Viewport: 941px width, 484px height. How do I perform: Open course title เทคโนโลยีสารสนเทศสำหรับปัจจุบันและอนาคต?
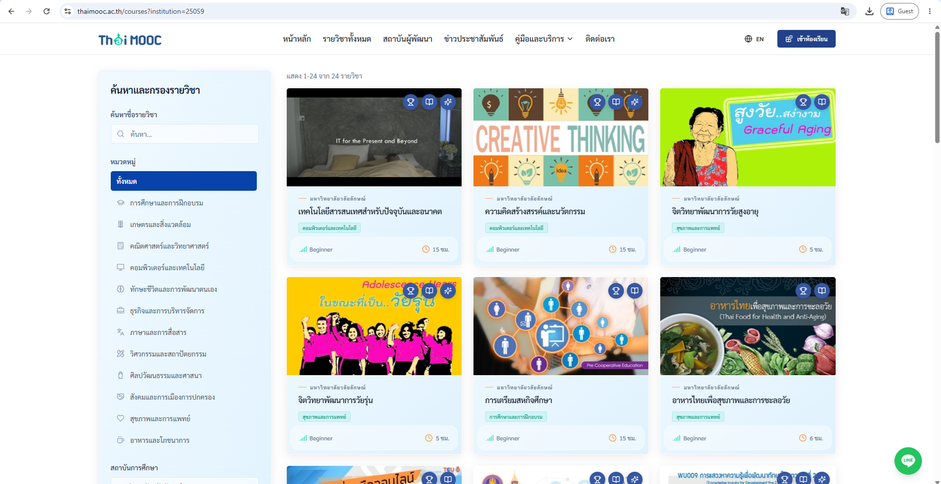(370, 212)
